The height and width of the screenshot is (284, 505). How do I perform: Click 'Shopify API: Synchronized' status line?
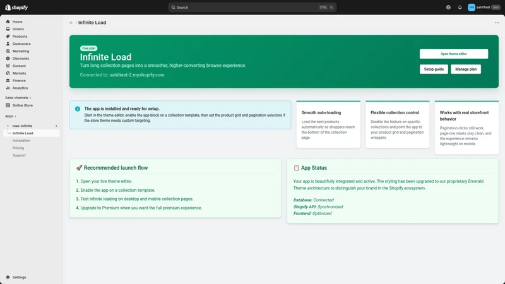coord(318,207)
